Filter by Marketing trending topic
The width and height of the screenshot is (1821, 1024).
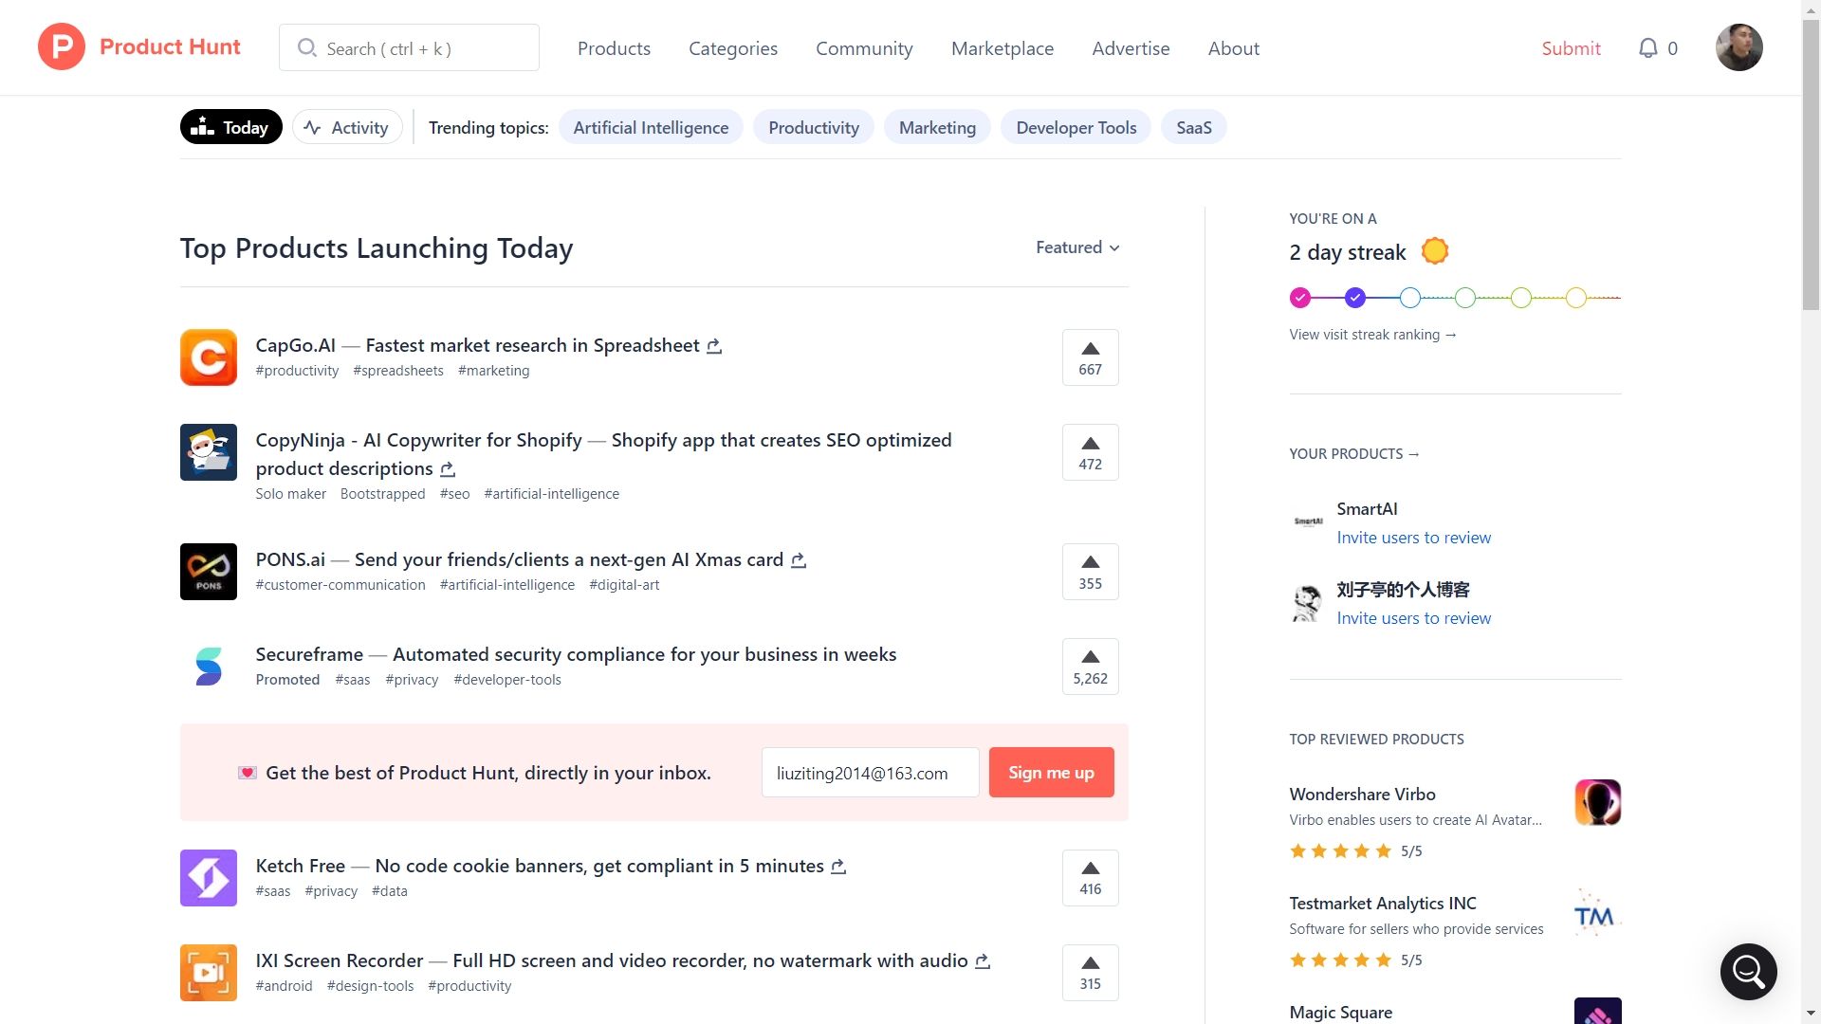[x=937, y=127]
